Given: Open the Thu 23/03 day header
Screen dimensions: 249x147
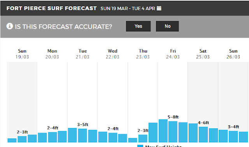Looking at the screenshot, I should tap(143, 54).
